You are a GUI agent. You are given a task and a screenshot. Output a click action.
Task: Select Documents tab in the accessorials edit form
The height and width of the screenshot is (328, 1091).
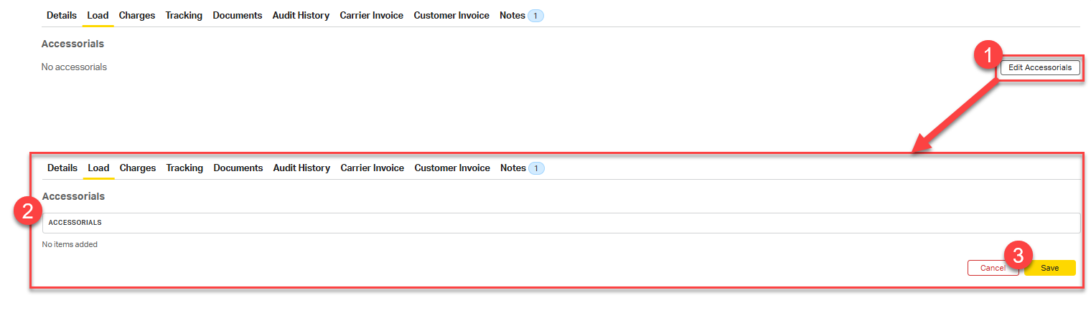click(238, 168)
